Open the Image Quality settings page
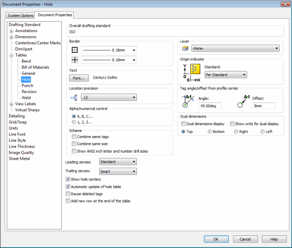292x248 pixels. (21, 153)
